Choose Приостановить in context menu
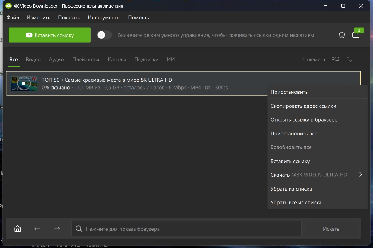The width and height of the screenshot is (373, 248). (x=317, y=92)
